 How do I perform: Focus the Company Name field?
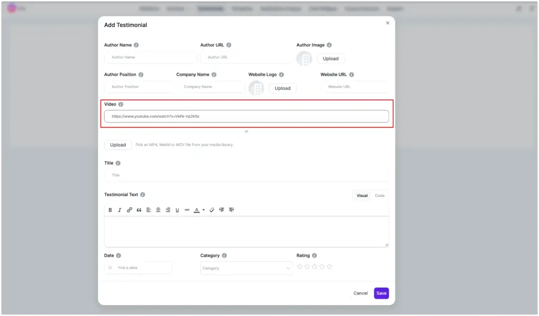tap(211, 87)
